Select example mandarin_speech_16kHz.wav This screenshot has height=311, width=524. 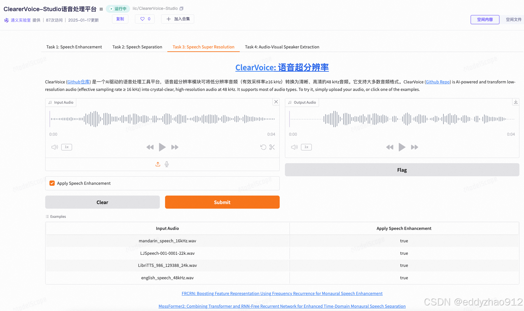167,241
